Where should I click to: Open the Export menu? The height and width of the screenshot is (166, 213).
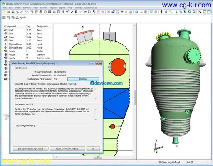62,7
